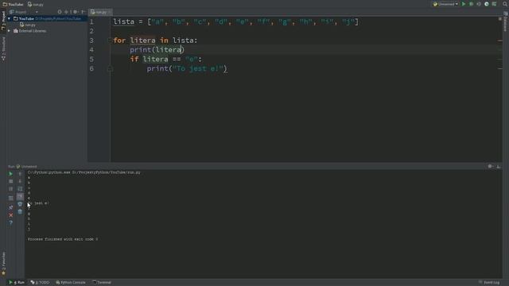Click the for loop on line 3

(155, 41)
